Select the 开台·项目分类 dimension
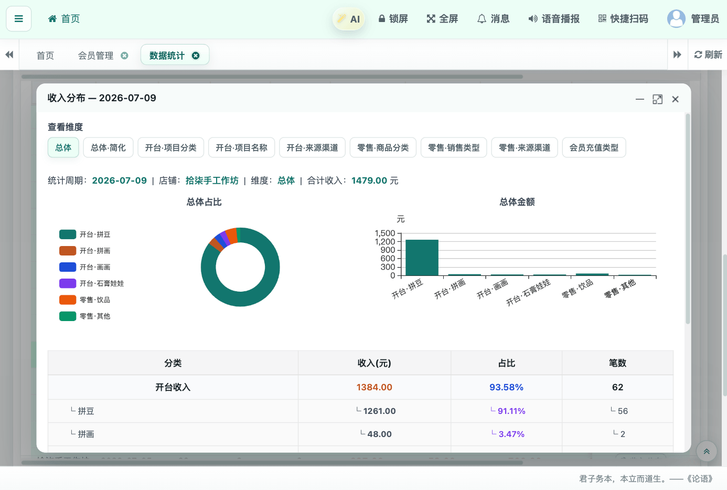Screen dimensions: 727x490 pos(171,147)
